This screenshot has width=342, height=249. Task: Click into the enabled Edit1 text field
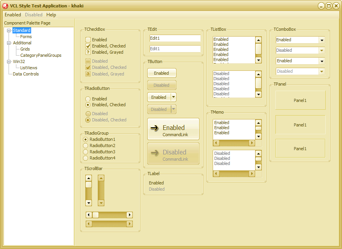[175, 38]
